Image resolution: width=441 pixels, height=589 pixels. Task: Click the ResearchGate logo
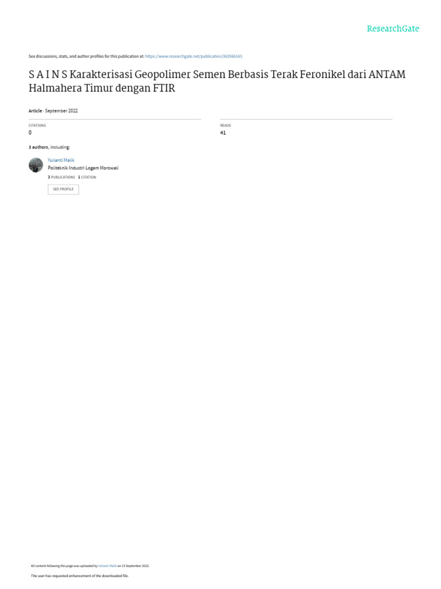click(393, 29)
